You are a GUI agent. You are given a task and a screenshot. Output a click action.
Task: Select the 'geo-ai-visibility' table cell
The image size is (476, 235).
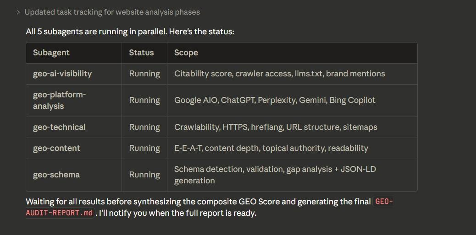(x=74, y=74)
